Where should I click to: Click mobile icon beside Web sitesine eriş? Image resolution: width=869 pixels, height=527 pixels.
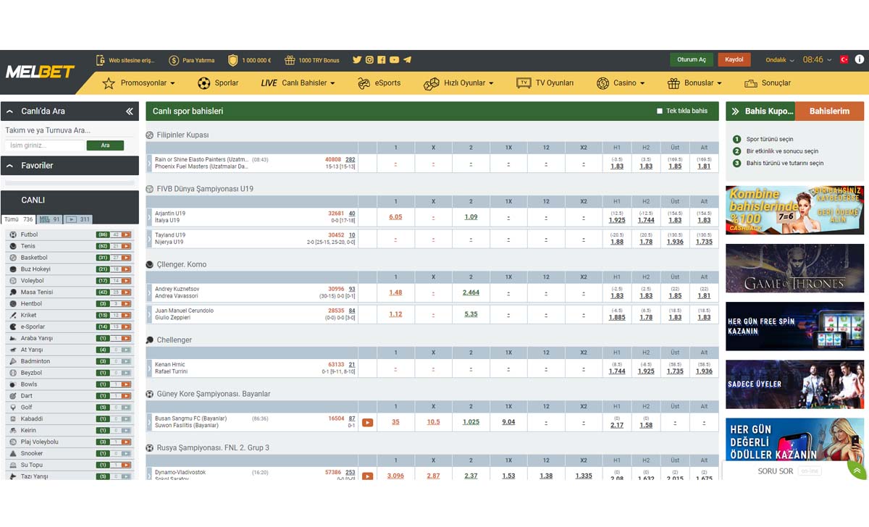tap(100, 60)
